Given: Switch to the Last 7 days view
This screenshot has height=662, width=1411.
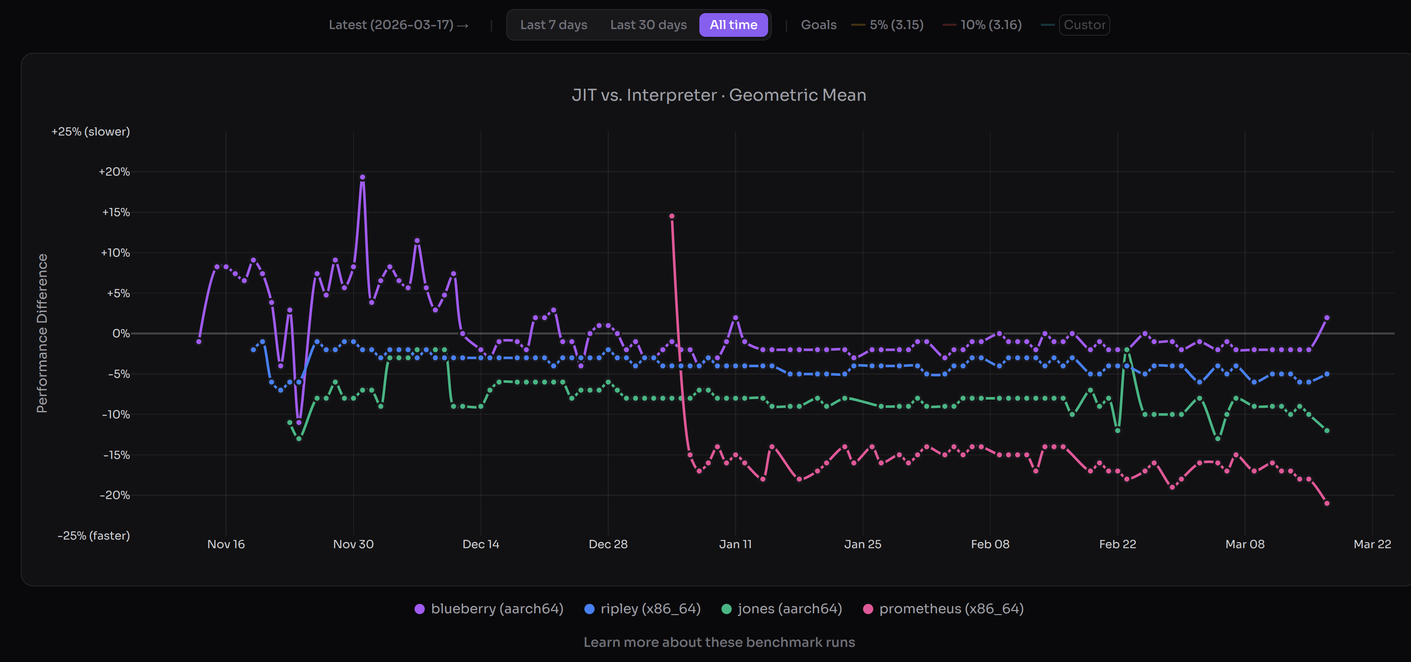Looking at the screenshot, I should [554, 25].
